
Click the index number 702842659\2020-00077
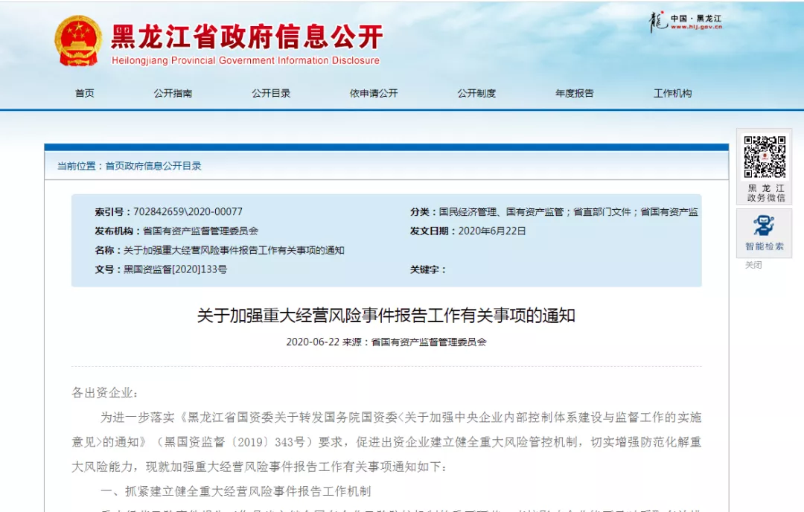coord(188,211)
